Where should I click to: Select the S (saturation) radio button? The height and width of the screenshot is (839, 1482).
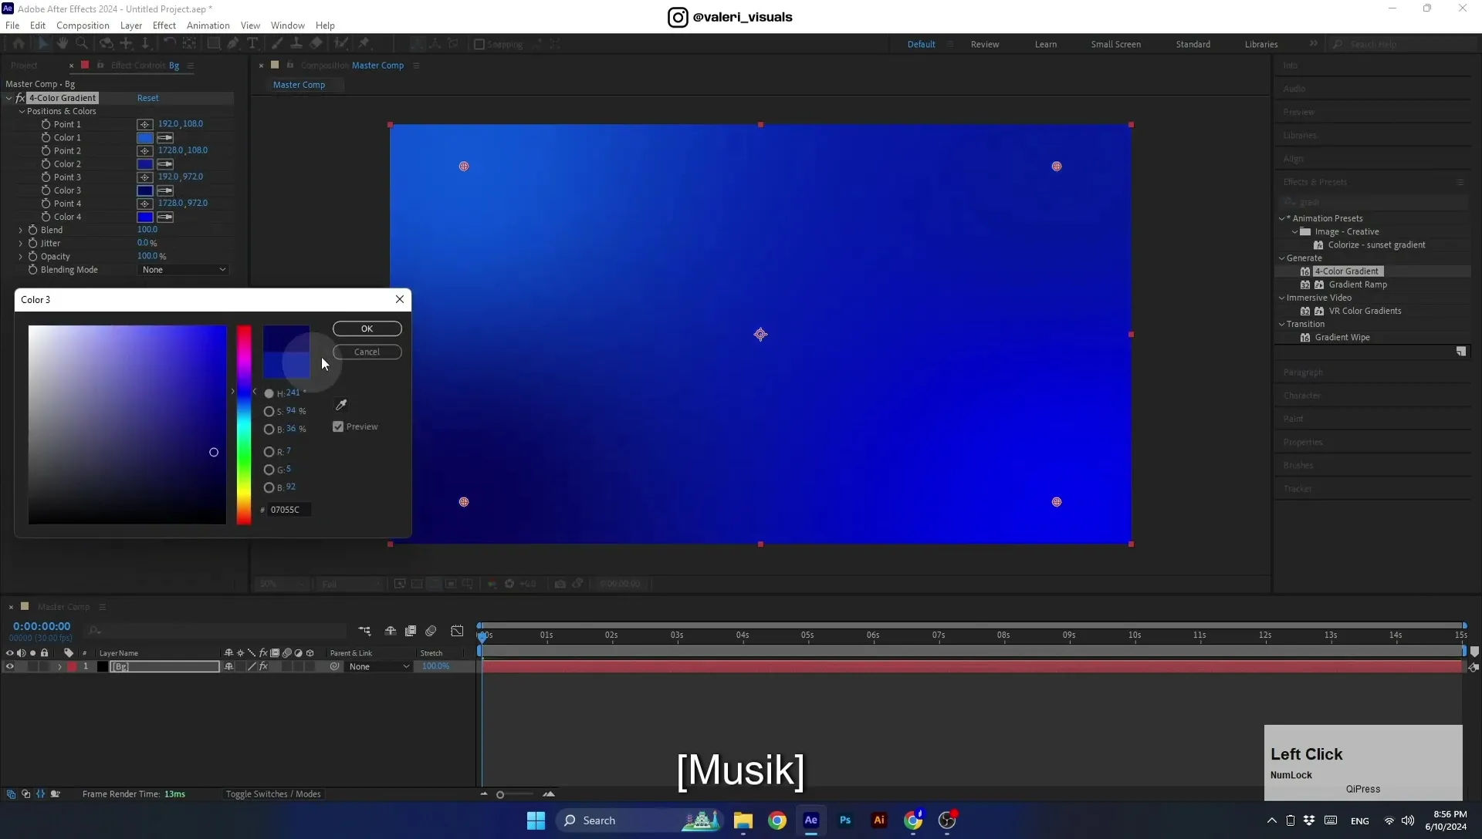(269, 411)
